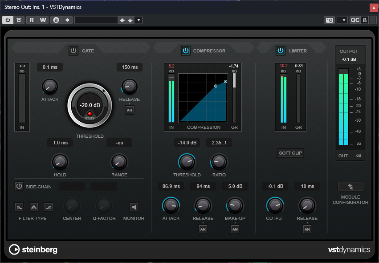Enable Write automation (W) button
Screen dimensions: 379x263
pos(43,20)
